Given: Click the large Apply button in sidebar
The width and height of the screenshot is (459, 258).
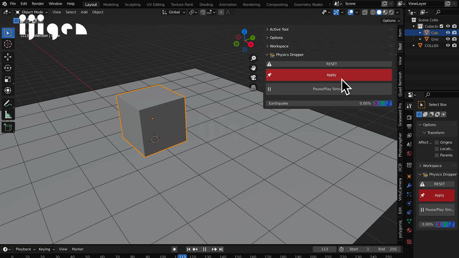Looking at the screenshot, I should click(329, 75).
